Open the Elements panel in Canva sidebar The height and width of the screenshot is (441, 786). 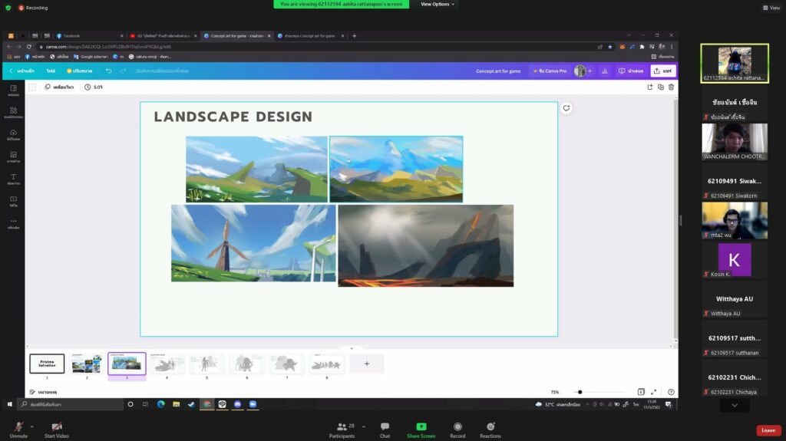tap(13, 112)
